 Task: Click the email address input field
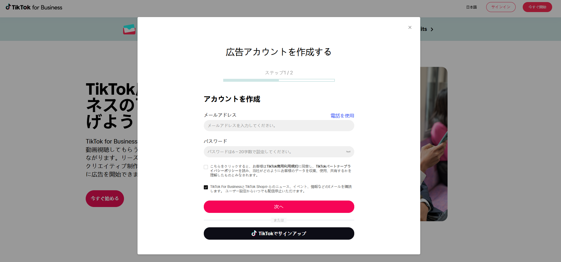click(x=279, y=126)
